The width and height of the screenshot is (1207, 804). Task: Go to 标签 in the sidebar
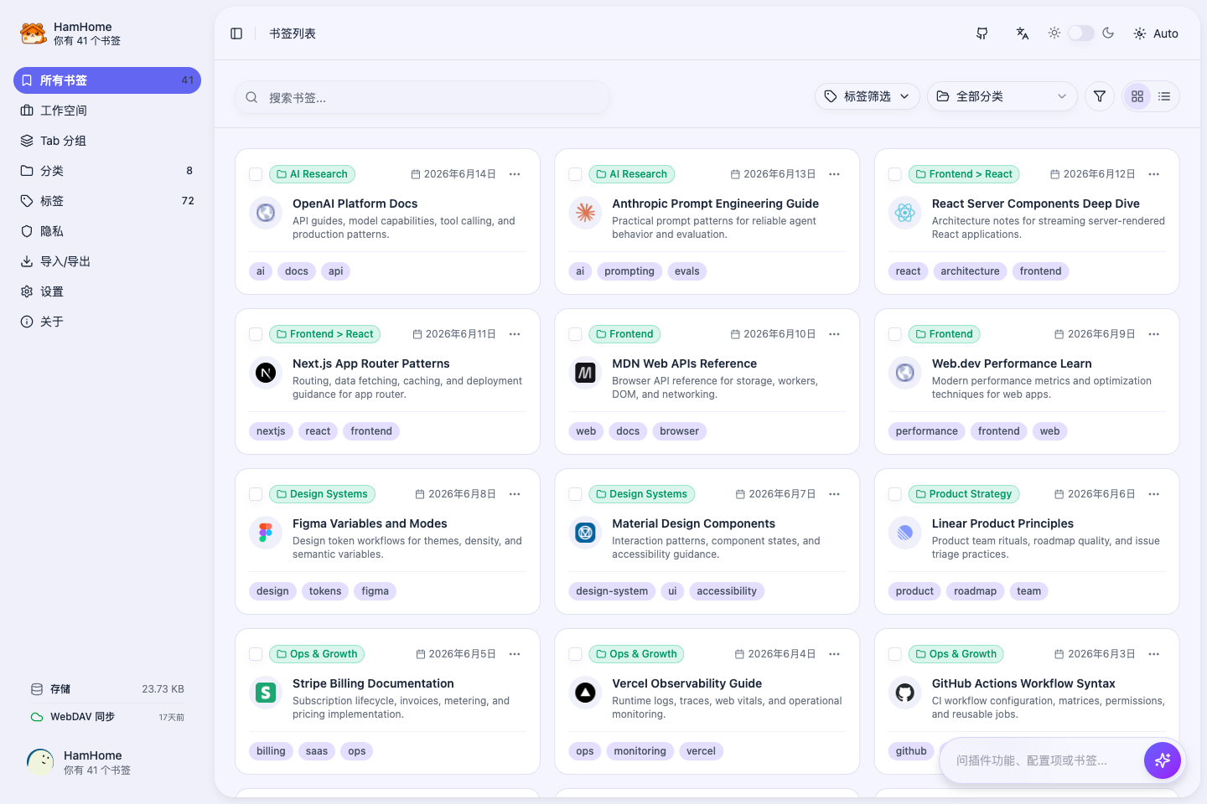(x=107, y=201)
